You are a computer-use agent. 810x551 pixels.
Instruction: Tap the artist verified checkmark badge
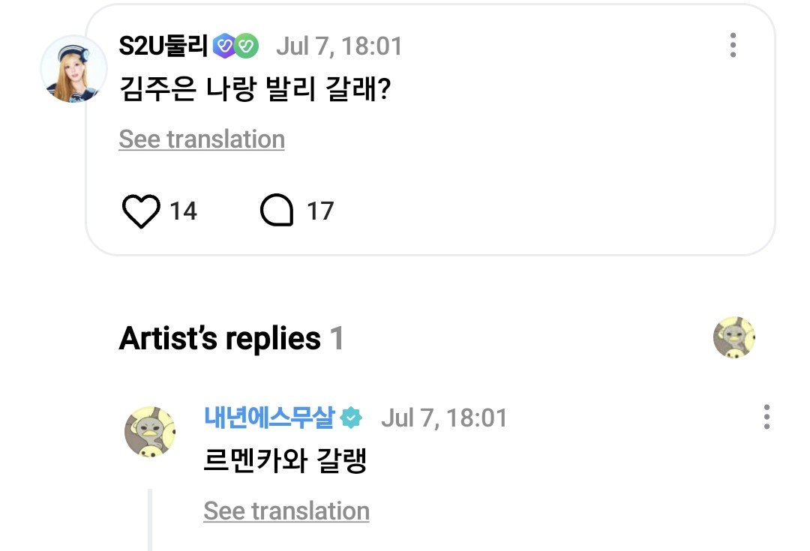click(351, 418)
